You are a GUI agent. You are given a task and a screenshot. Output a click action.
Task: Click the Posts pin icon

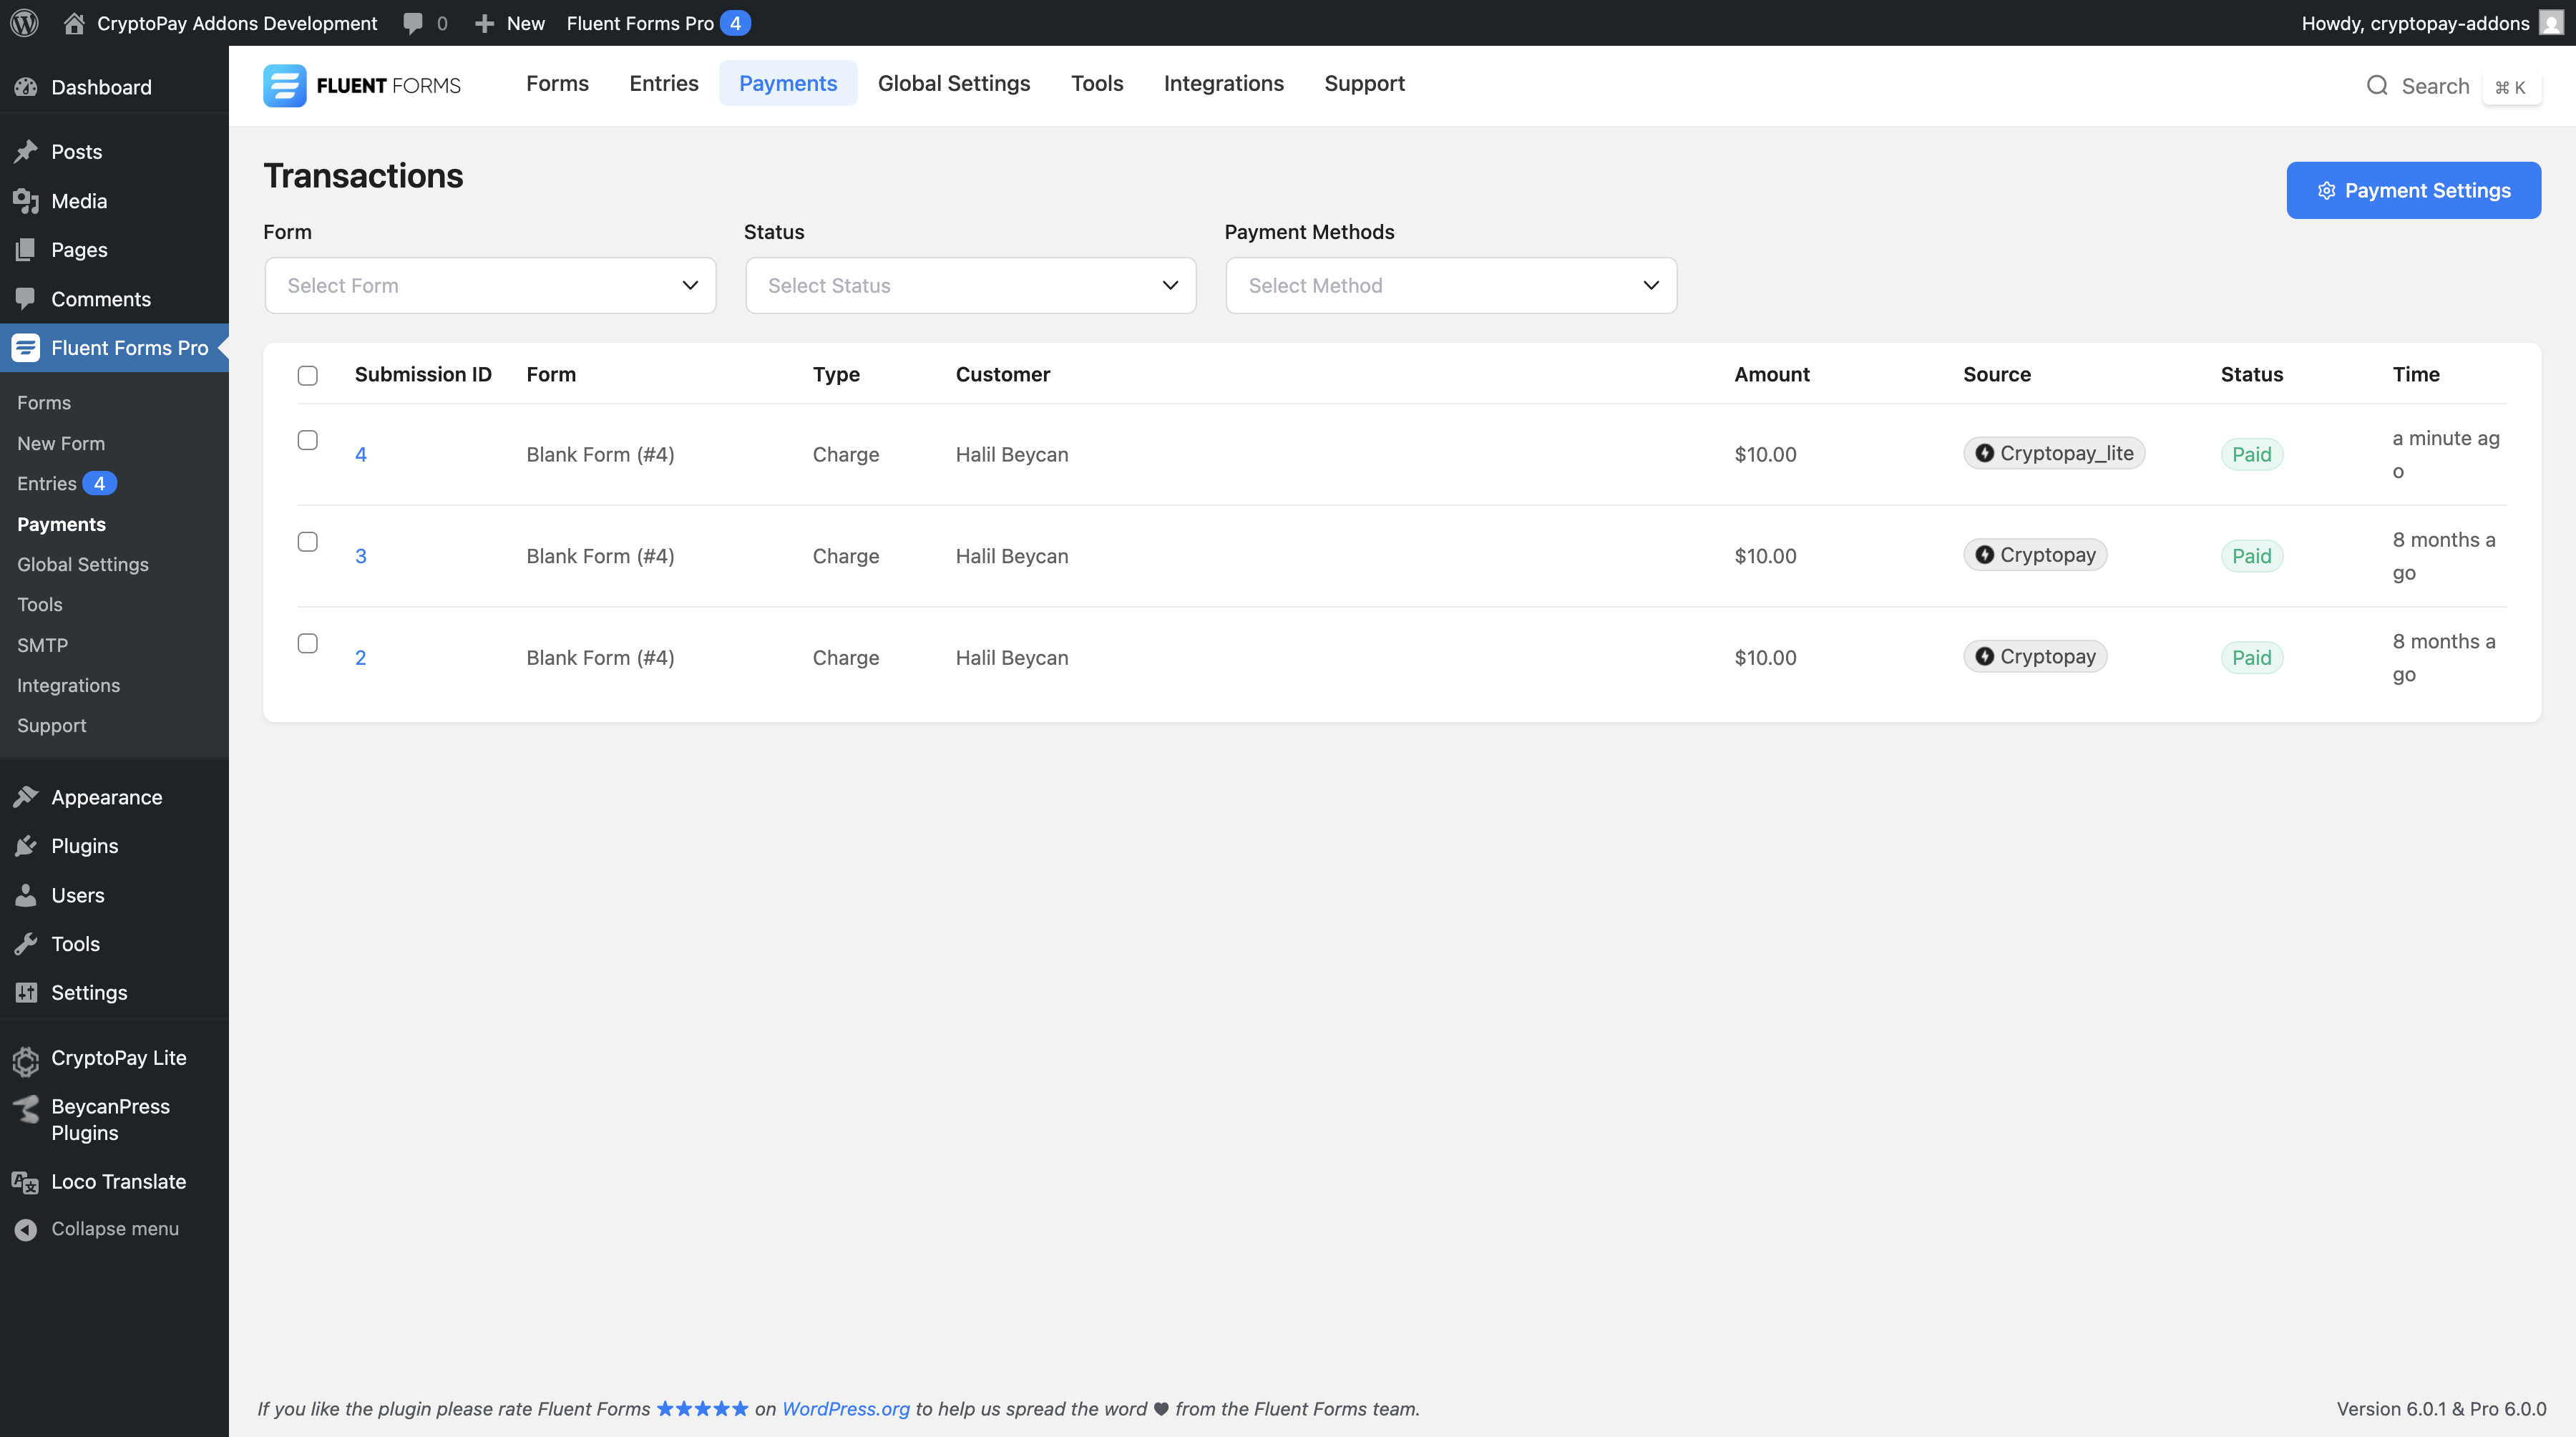(x=26, y=152)
